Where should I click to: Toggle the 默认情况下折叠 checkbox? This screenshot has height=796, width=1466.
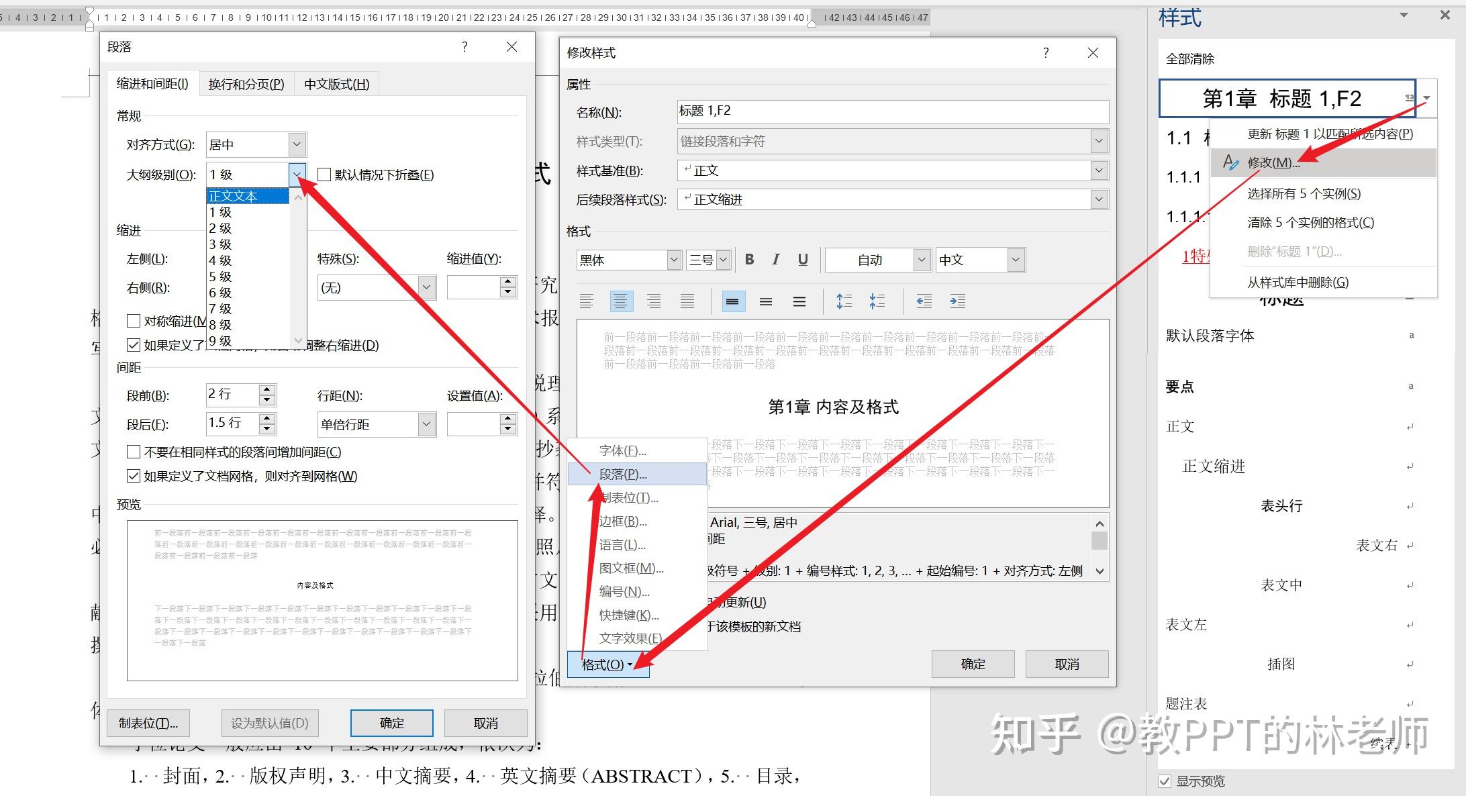tap(325, 175)
